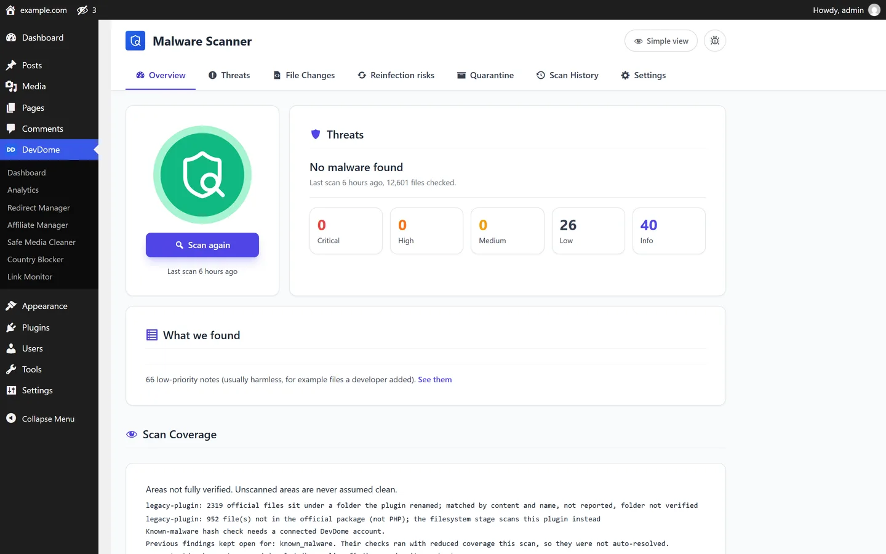Go to the Reinfection risks tab
This screenshot has height=554, width=886.
[396, 75]
